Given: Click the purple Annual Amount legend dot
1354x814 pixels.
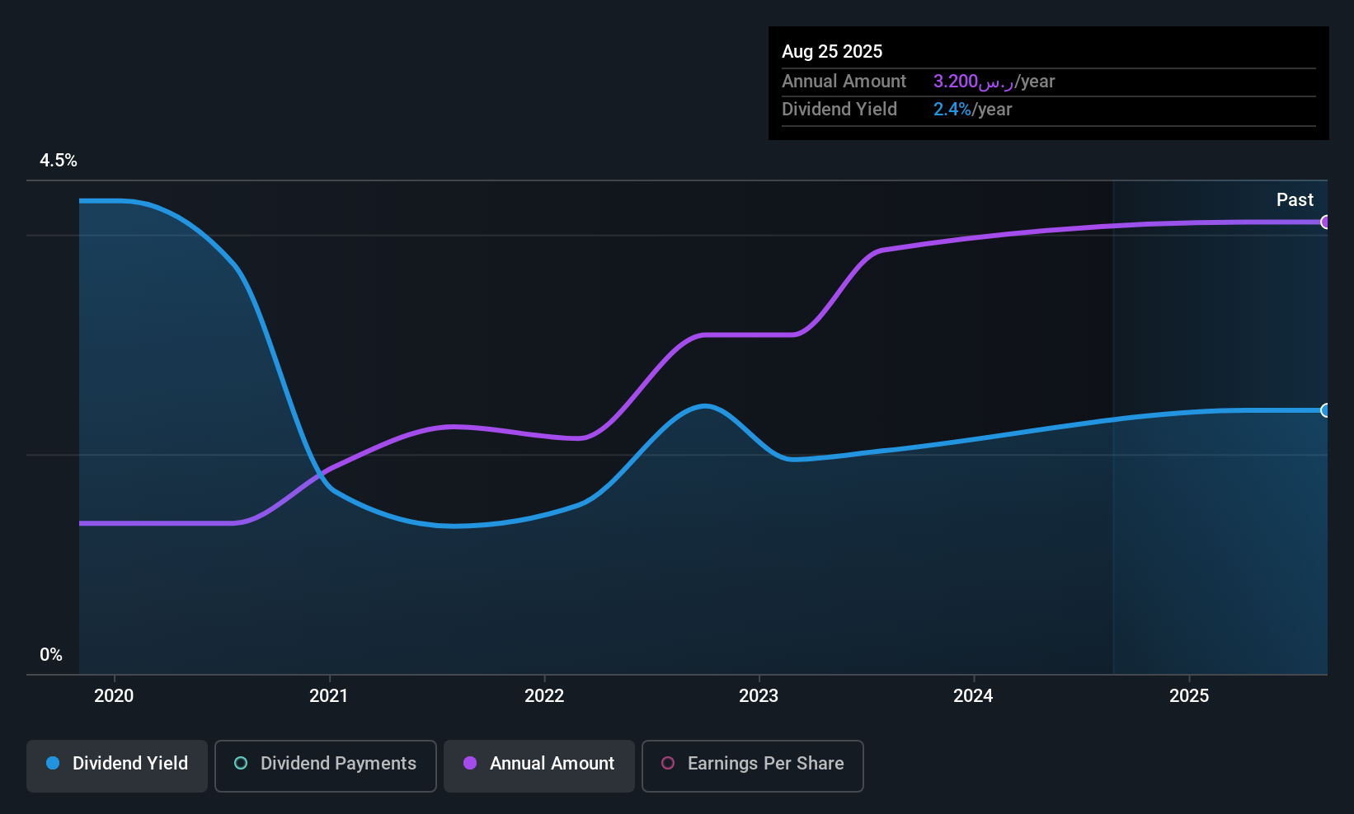Looking at the screenshot, I should [470, 763].
